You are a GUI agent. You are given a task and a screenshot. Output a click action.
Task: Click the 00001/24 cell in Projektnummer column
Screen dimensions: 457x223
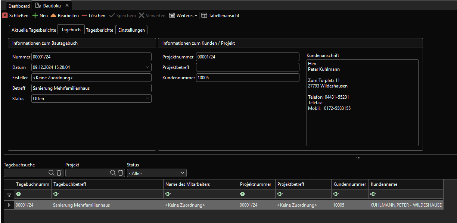point(257,205)
